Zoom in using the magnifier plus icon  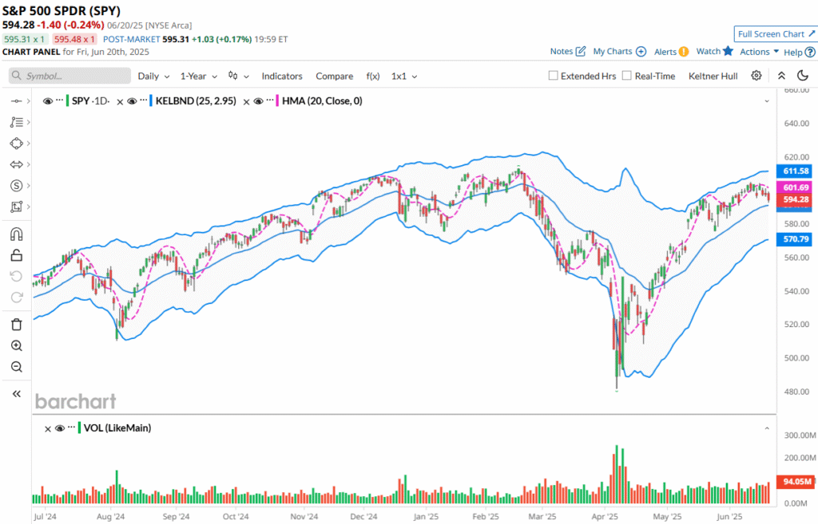coord(16,345)
